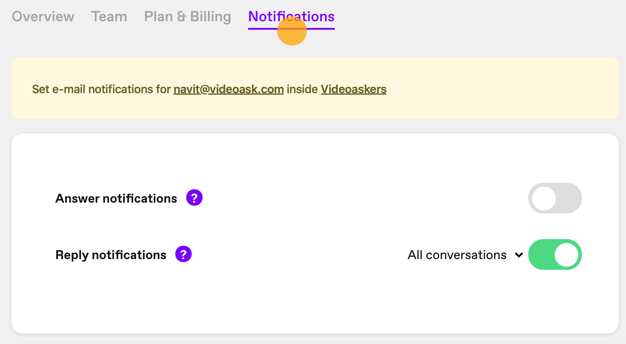
Task: Select the Notifications tab
Action: 291,17
